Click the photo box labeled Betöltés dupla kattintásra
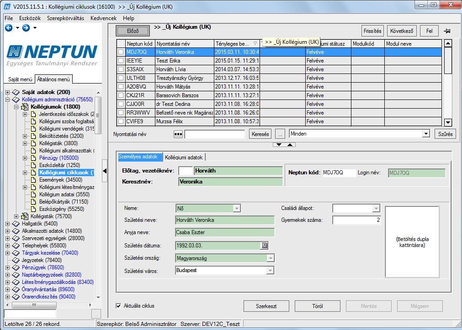The width and height of the screenshot is (462, 330). point(412,242)
